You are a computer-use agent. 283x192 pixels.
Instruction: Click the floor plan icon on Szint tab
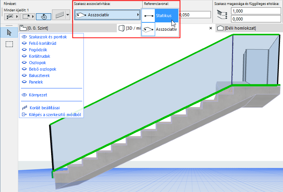(x=23, y=28)
